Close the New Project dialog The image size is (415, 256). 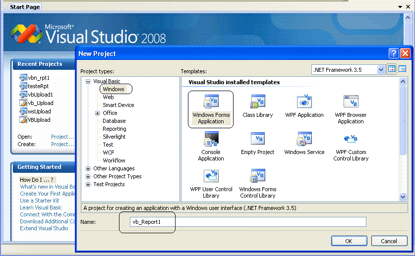click(x=405, y=53)
